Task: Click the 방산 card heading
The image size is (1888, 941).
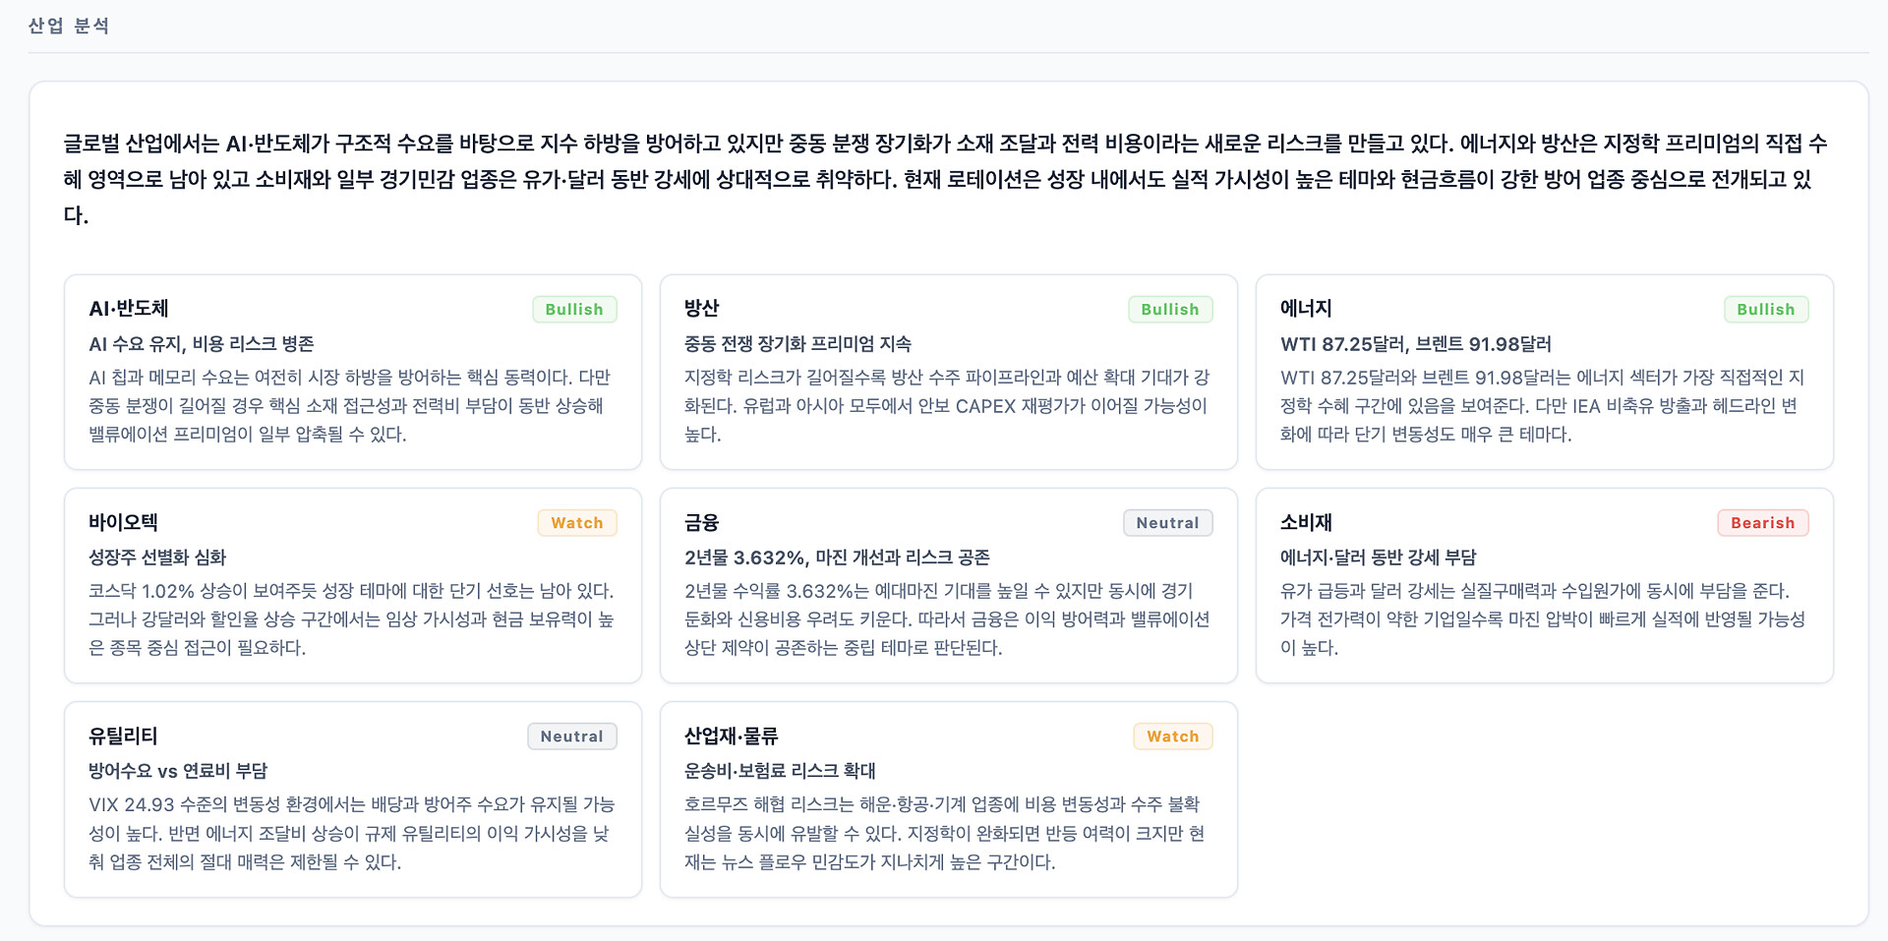Action: pyautogui.click(x=702, y=309)
